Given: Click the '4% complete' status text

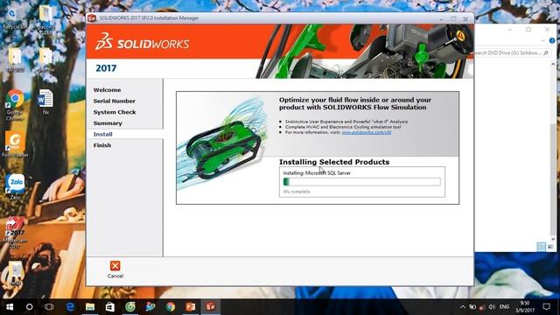Looking at the screenshot, I should (297, 192).
